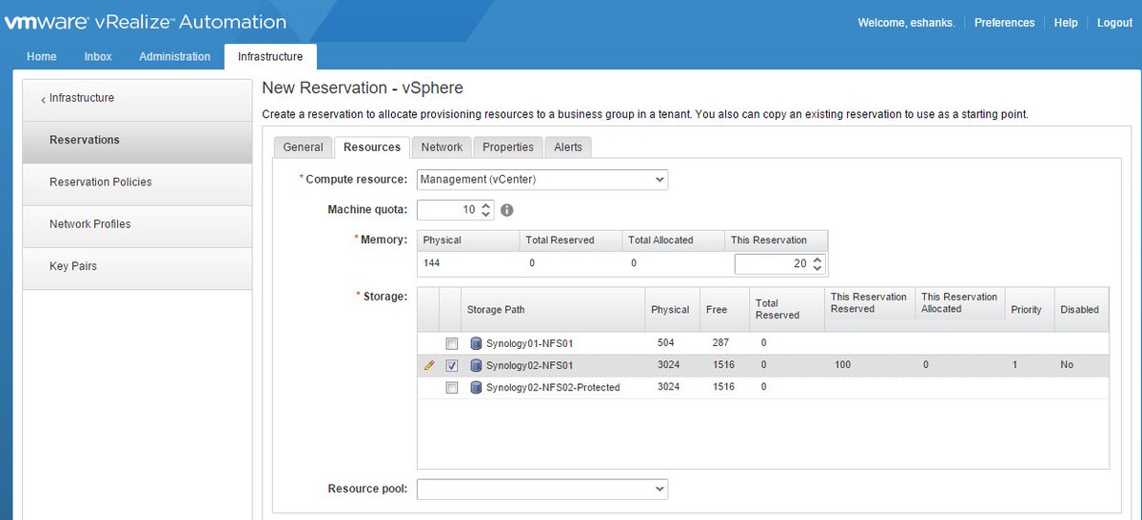Select the Resources tab
The image size is (1142, 520).
coord(372,147)
